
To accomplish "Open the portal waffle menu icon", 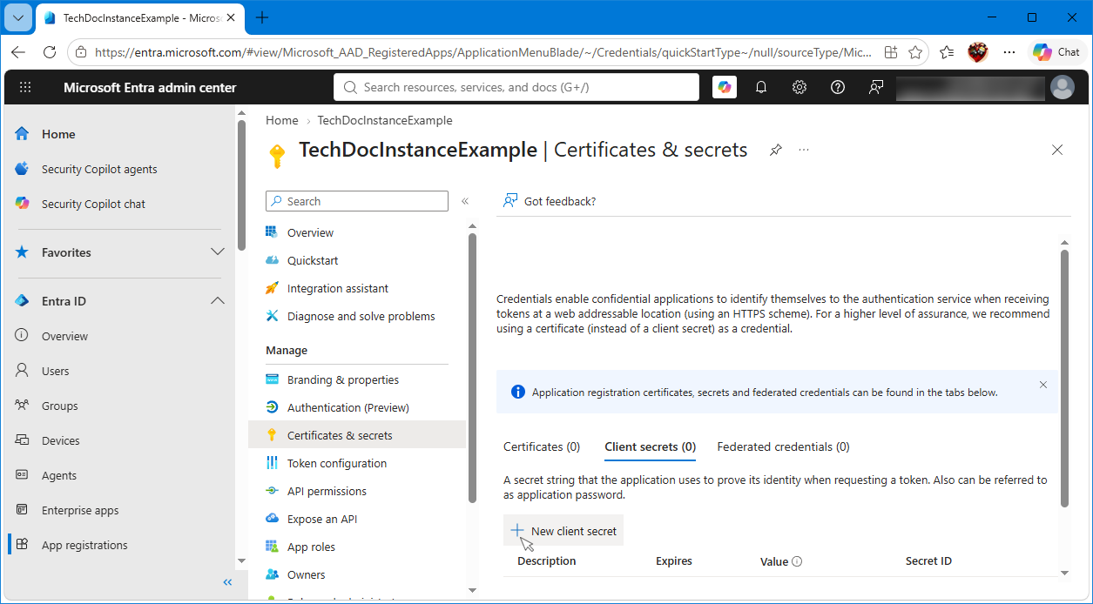I will tap(25, 87).
